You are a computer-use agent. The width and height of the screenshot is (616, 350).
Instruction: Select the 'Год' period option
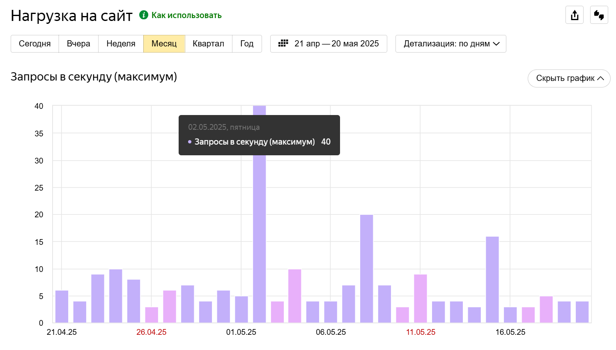(x=247, y=44)
